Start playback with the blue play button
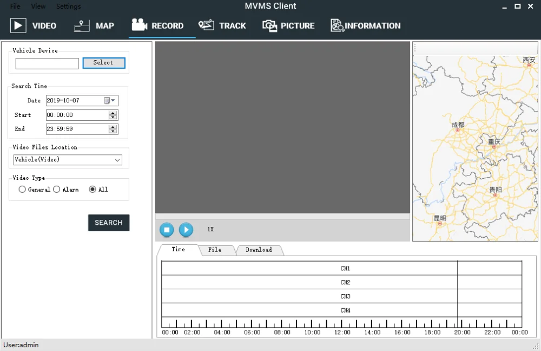This screenshot has width=541, height=351. tap(186, 230)
